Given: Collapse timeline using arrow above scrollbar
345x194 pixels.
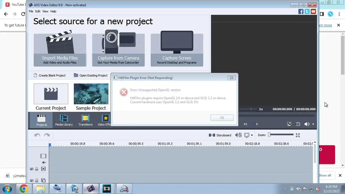Looking at the screenshot, I should [315, 142].
